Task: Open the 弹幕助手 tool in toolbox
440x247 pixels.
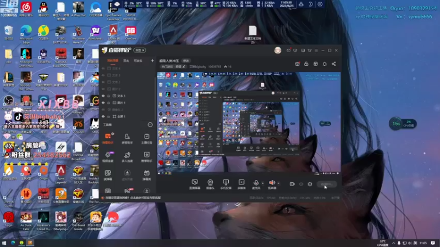Action: click(108, 138)
